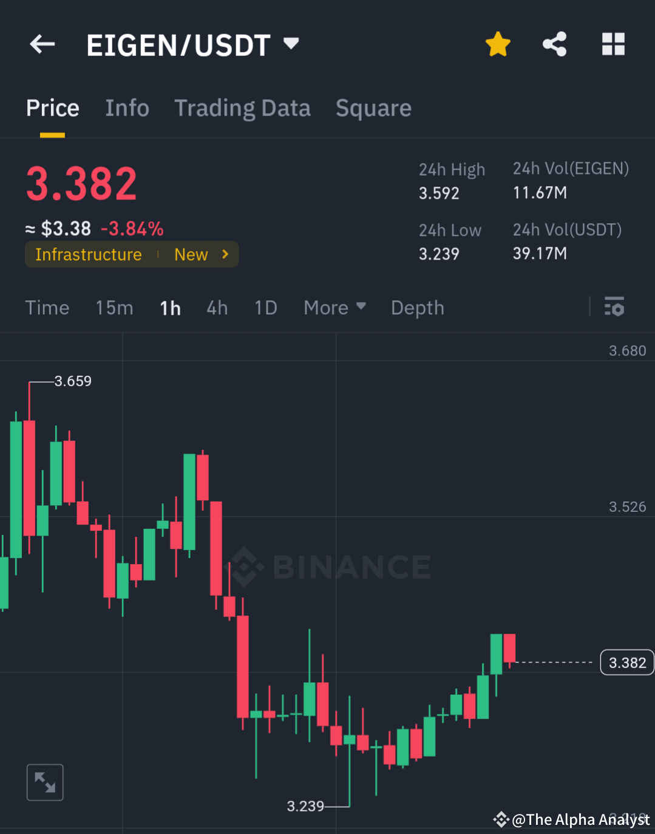Open the Trading Data tab

242,108
